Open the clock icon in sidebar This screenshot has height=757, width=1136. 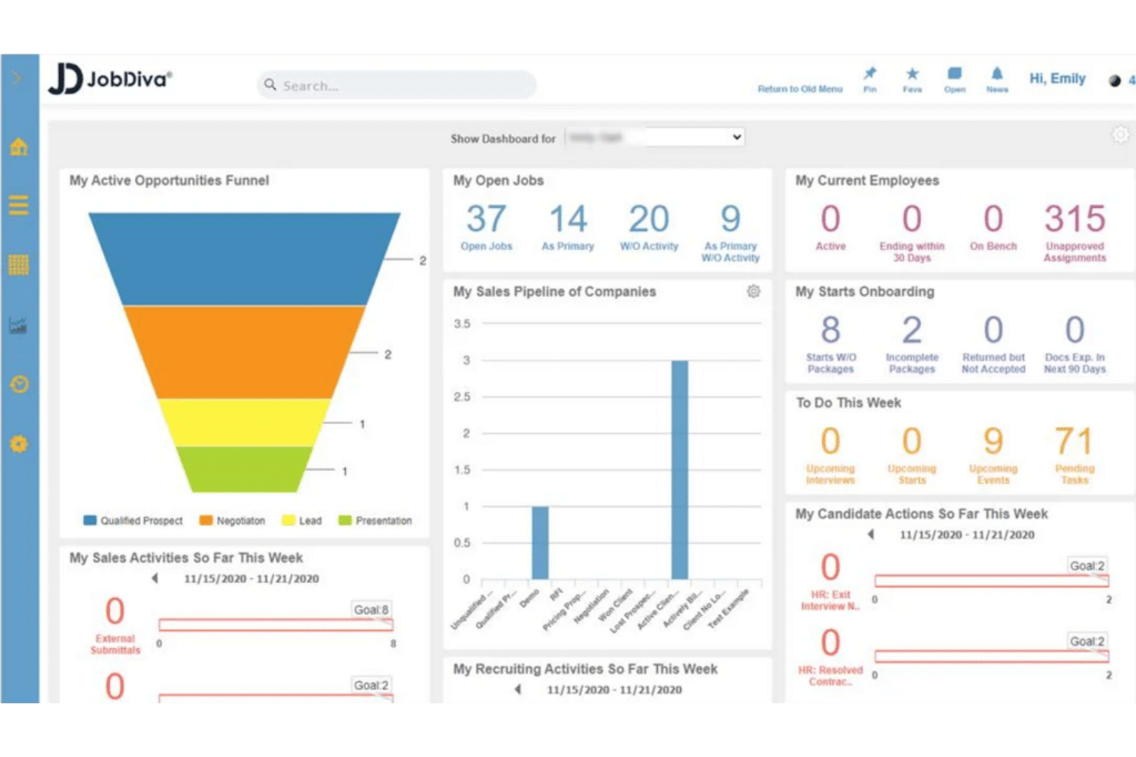tap(19, 384)
